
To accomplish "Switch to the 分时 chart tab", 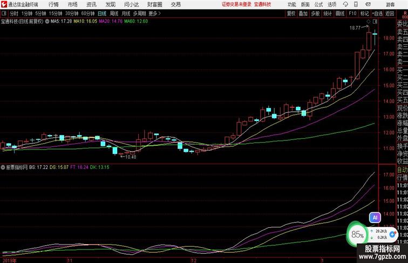I will (x=14, y=14).
